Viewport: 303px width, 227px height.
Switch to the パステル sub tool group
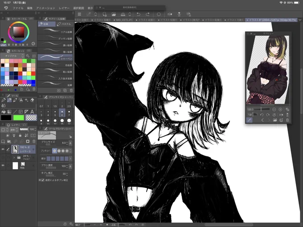(64, 24)
